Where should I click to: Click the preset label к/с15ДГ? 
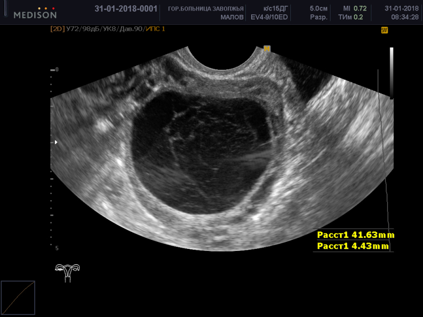[275, 8]
